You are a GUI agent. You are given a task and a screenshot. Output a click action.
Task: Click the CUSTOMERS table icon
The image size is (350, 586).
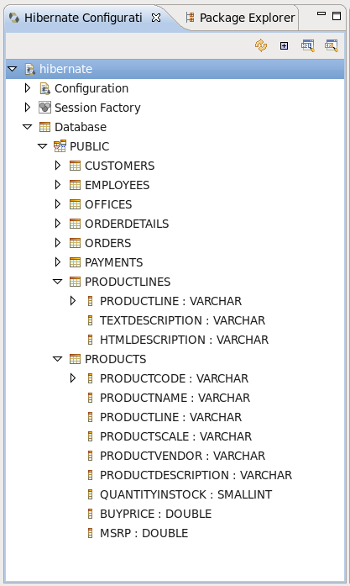(75, 166)
